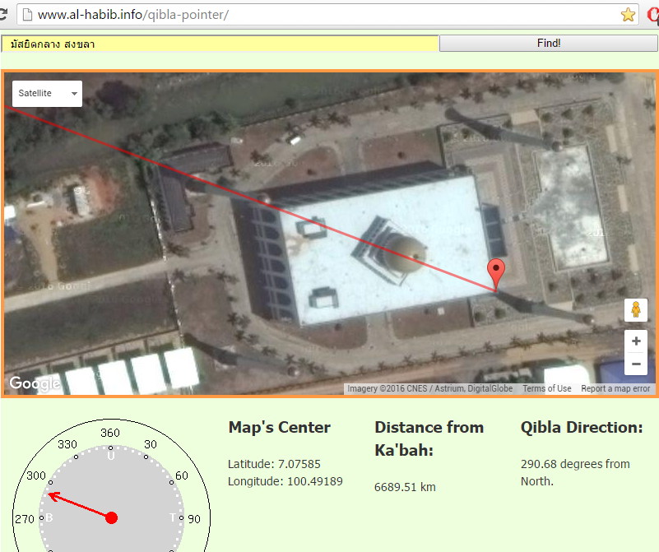Click the yellow location search field

[220, 44]
